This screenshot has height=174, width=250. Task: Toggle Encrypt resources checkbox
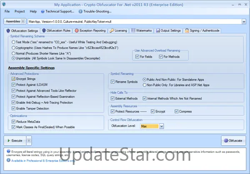pos(152,111)
